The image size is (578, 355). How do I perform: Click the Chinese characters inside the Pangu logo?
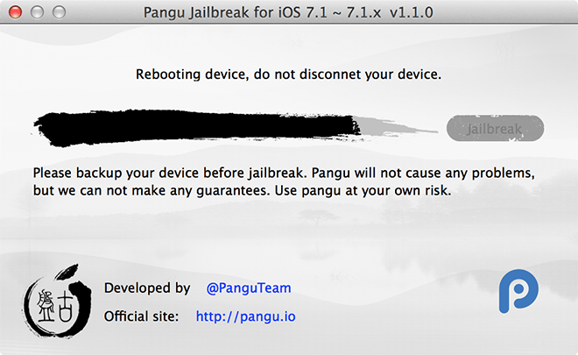click(x=55, y=306)
